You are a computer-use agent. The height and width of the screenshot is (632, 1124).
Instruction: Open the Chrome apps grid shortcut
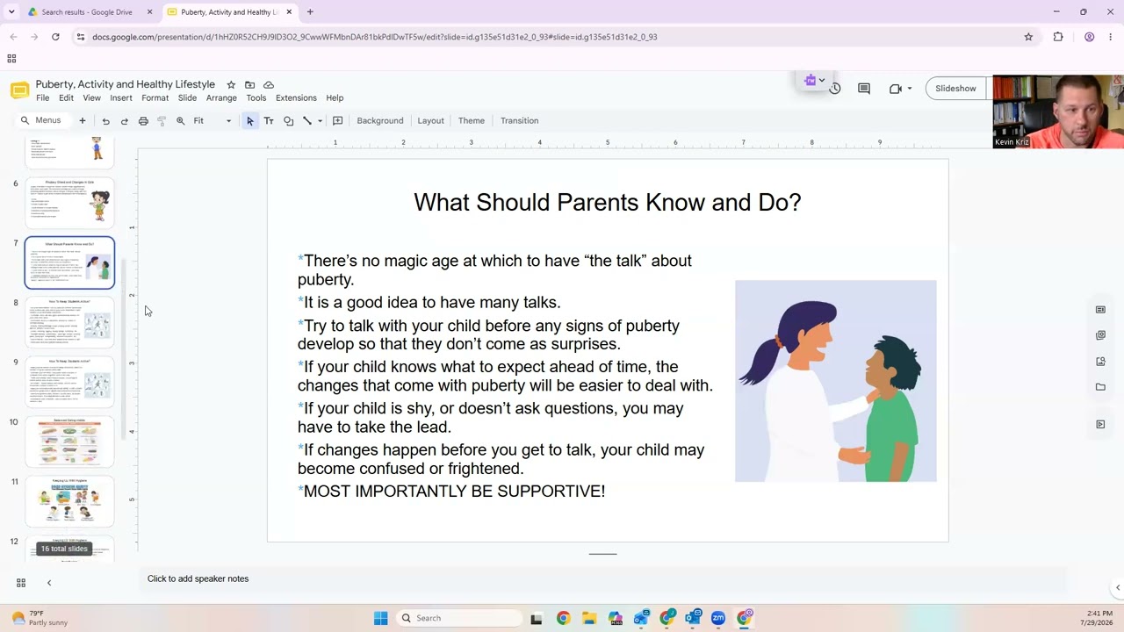pos(11,59)
